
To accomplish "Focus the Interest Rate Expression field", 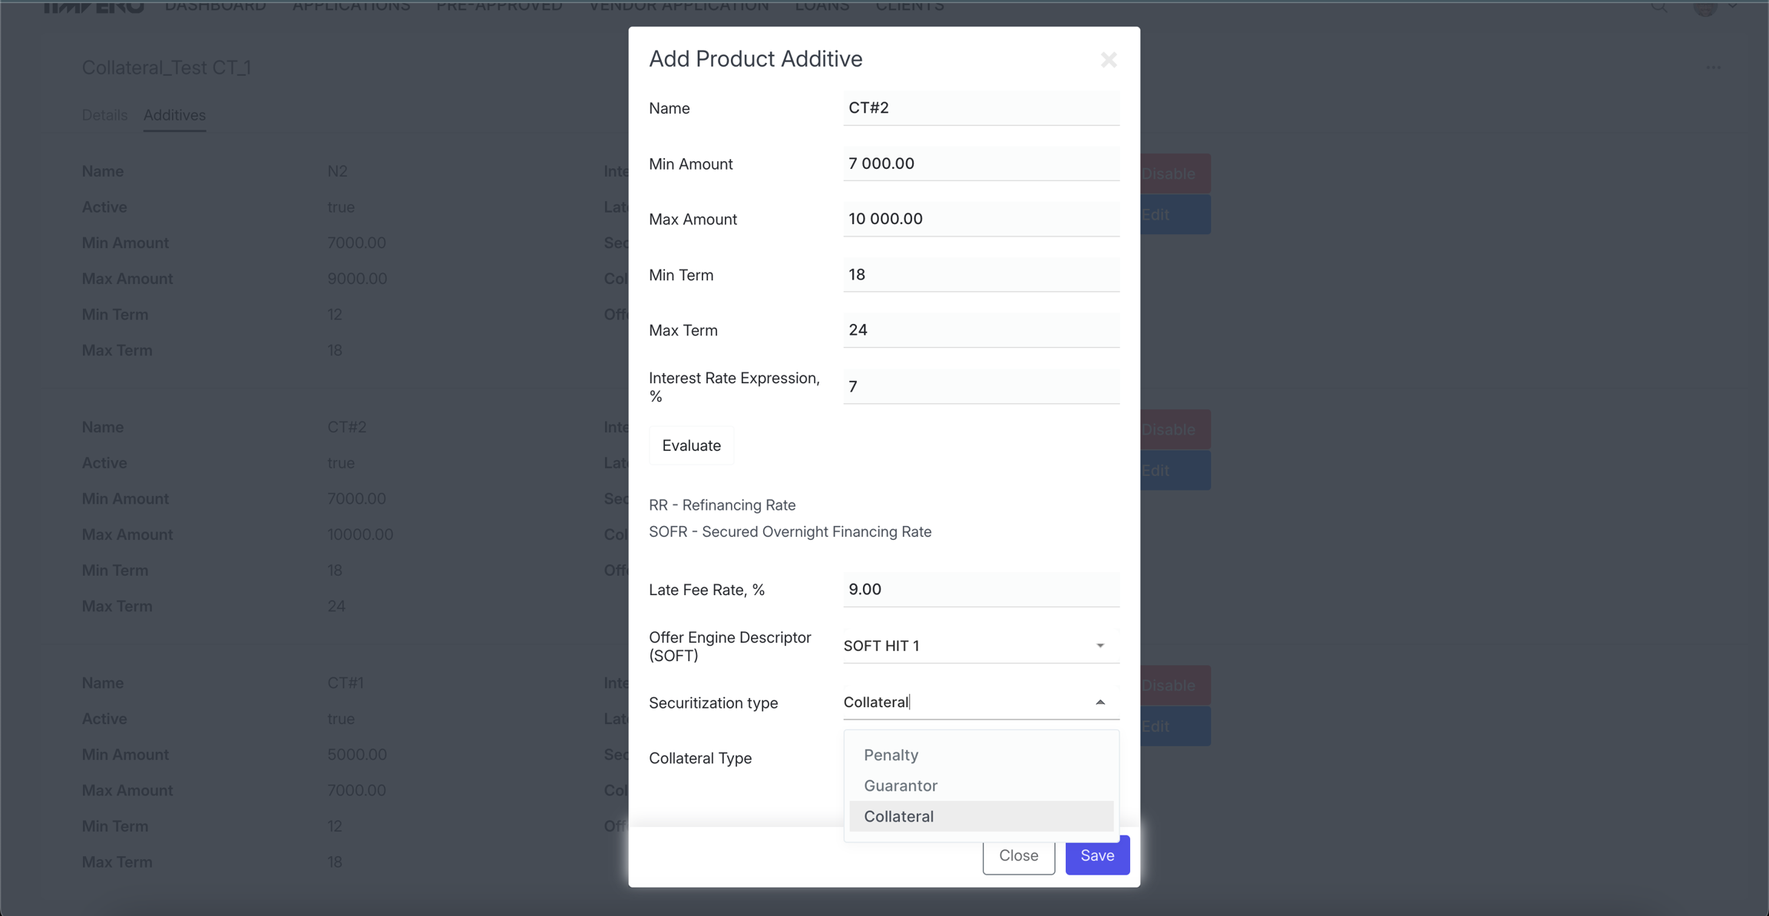I will coord(980,386).
